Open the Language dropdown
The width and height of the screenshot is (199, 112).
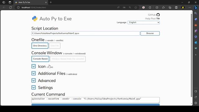[144, 22]
